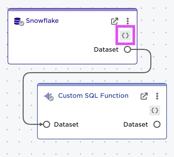Click Custom SQL Function curly braces button
This screenshot has width=174, height=157.
point(155,110)
